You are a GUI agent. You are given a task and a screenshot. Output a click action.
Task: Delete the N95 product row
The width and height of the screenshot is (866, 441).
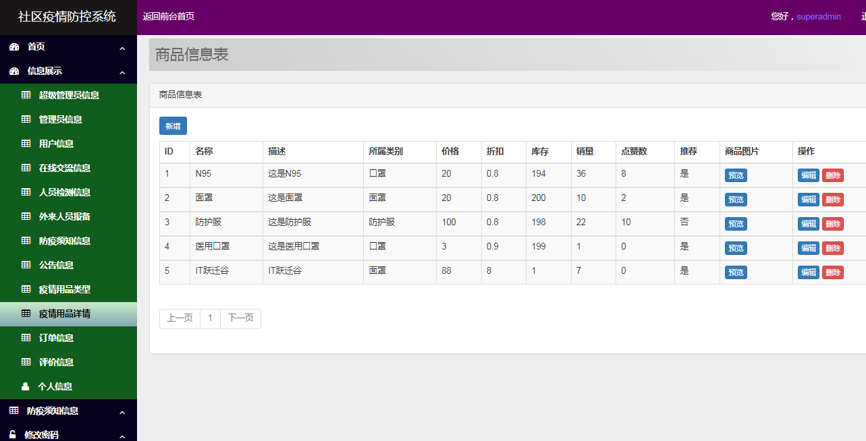coord(833,175)
